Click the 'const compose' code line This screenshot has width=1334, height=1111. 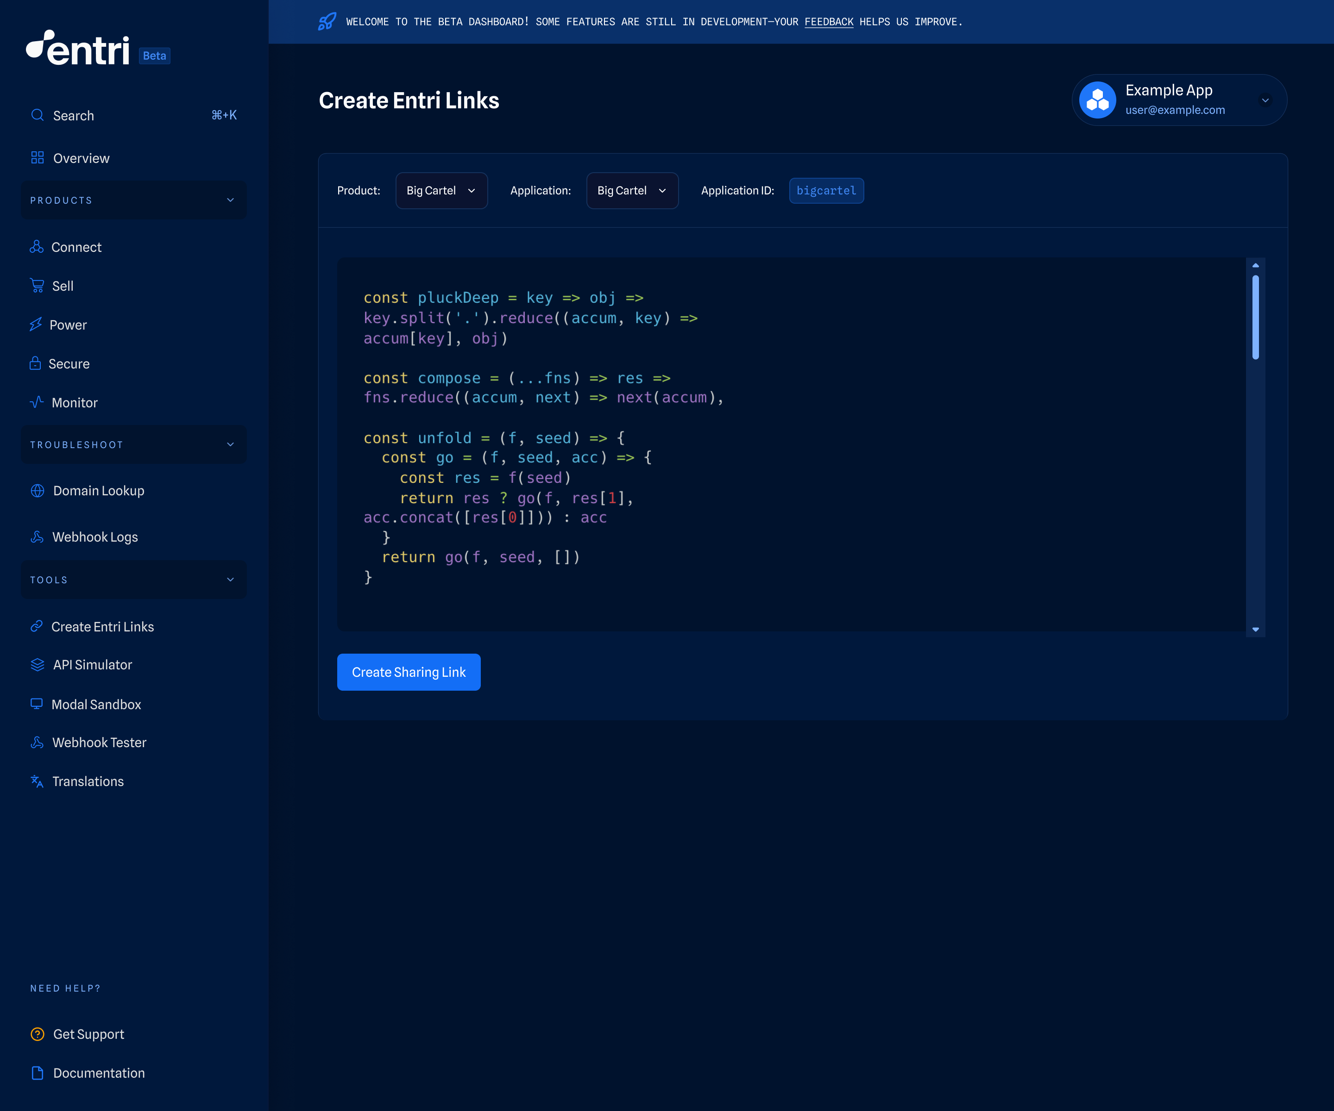pyautogui.click(x=517, y=378)
